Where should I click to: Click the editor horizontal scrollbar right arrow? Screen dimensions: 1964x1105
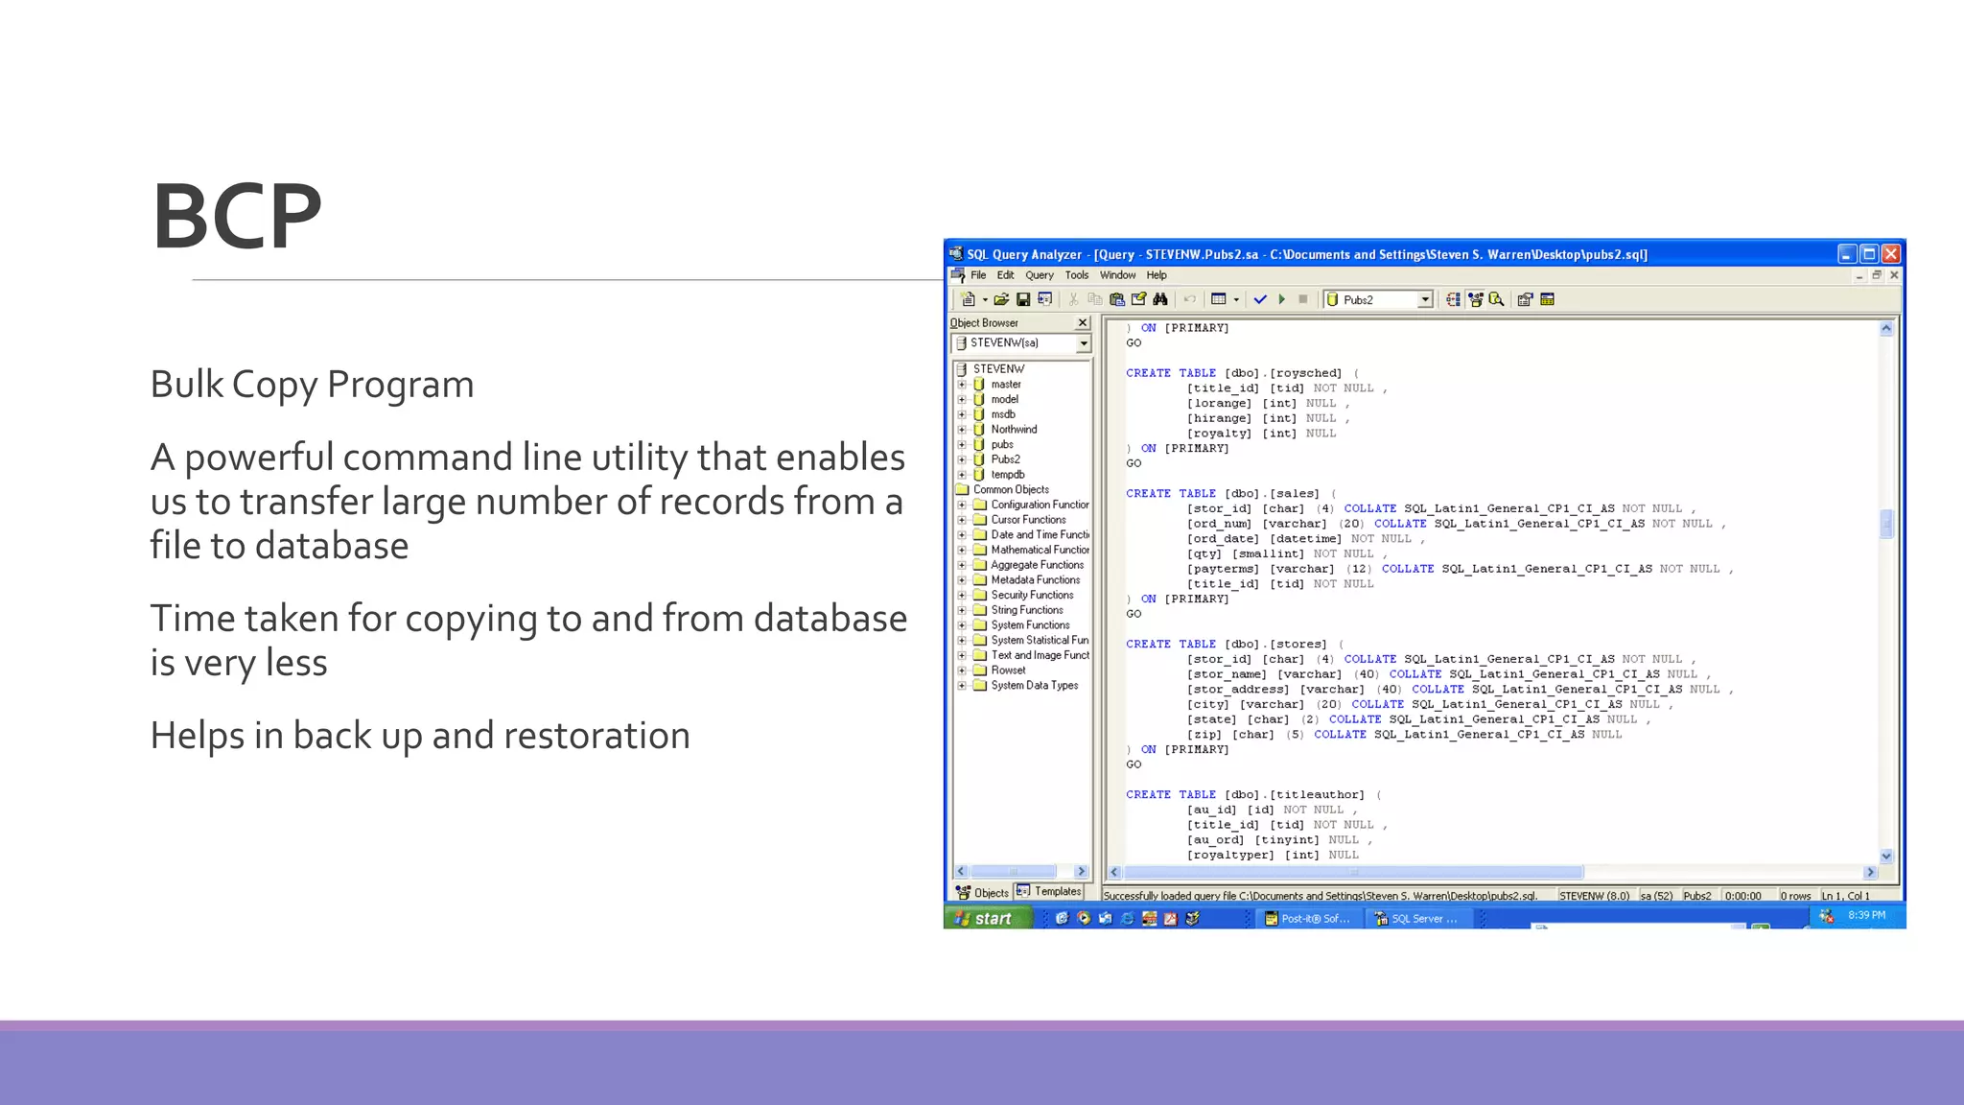pyautogui.click(x=1870, y=873)
